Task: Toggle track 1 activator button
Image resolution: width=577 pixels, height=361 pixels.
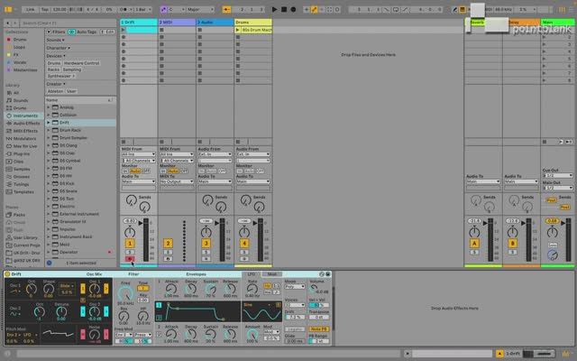Action: (130, 243)
